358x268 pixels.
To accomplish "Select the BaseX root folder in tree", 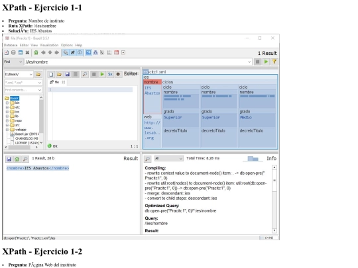I will (x=15, y=98).
